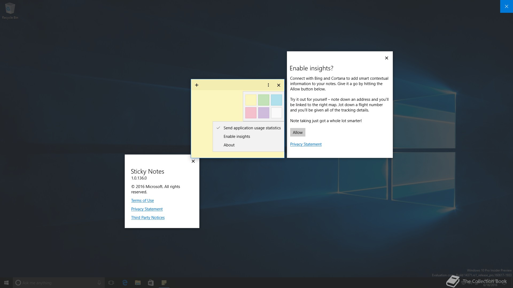Click the Sticky Notes taskbar icon
513x288 pixels.
tap(164, 283)
